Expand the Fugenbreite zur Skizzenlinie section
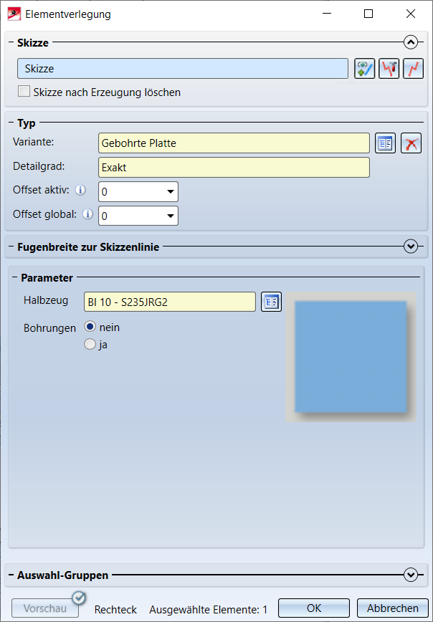 click(411, 247)
